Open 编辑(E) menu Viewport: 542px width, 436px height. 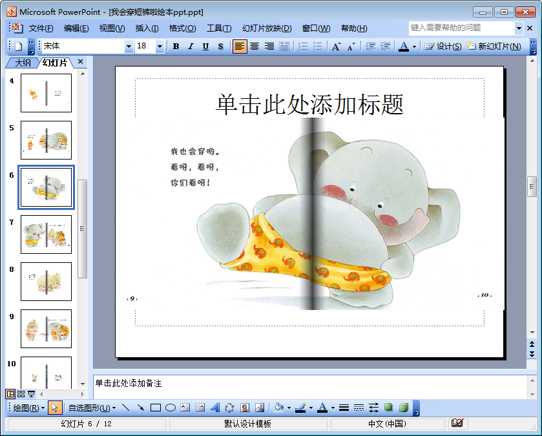point(76,28)
